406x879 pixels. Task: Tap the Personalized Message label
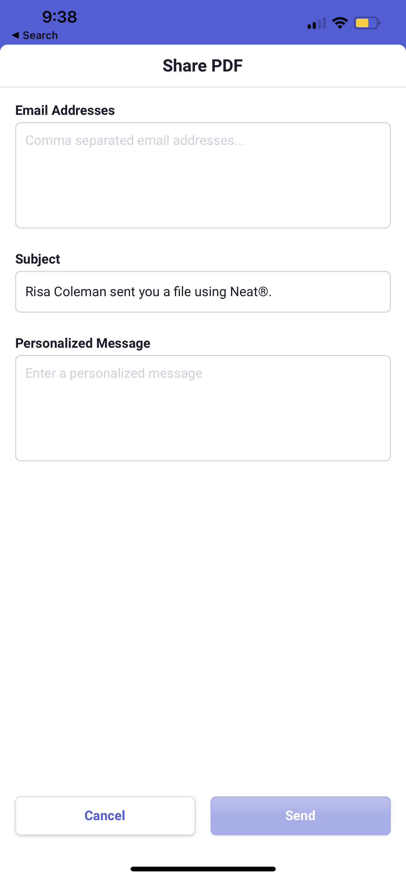[x=83, y=343]
